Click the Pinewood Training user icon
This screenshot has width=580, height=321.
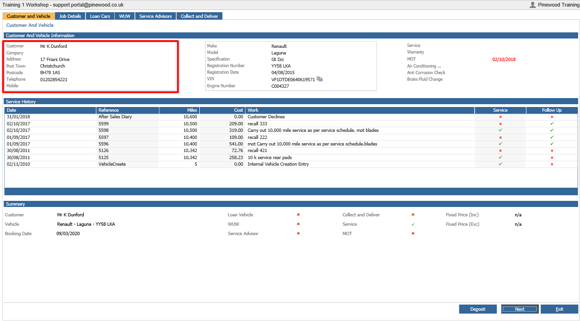click(533, 5)
